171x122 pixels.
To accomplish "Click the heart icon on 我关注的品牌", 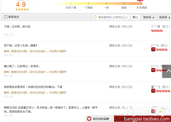I will click(x=89, y=119).
